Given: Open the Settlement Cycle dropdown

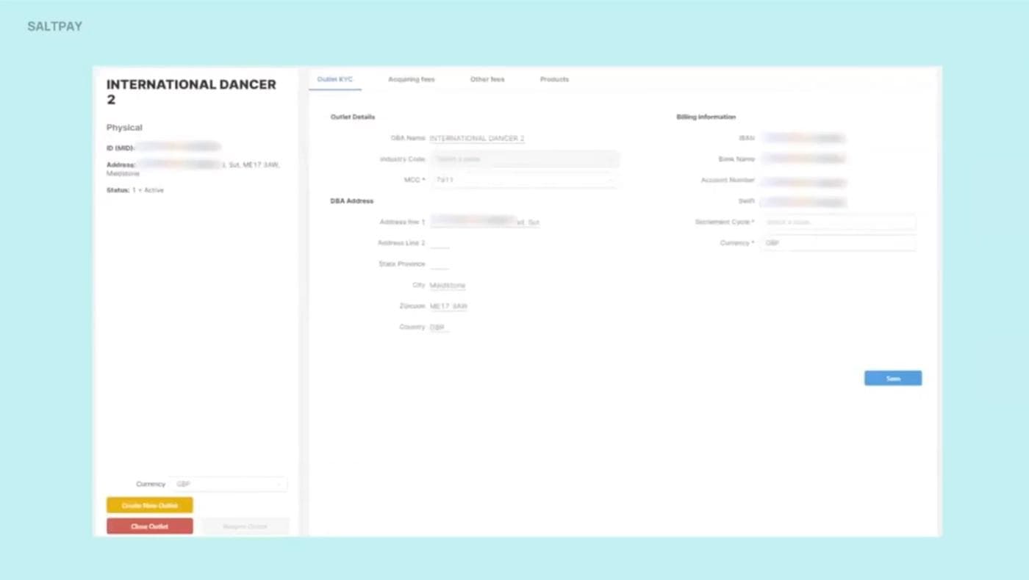Looking at the screenshot, I should 837,222.
